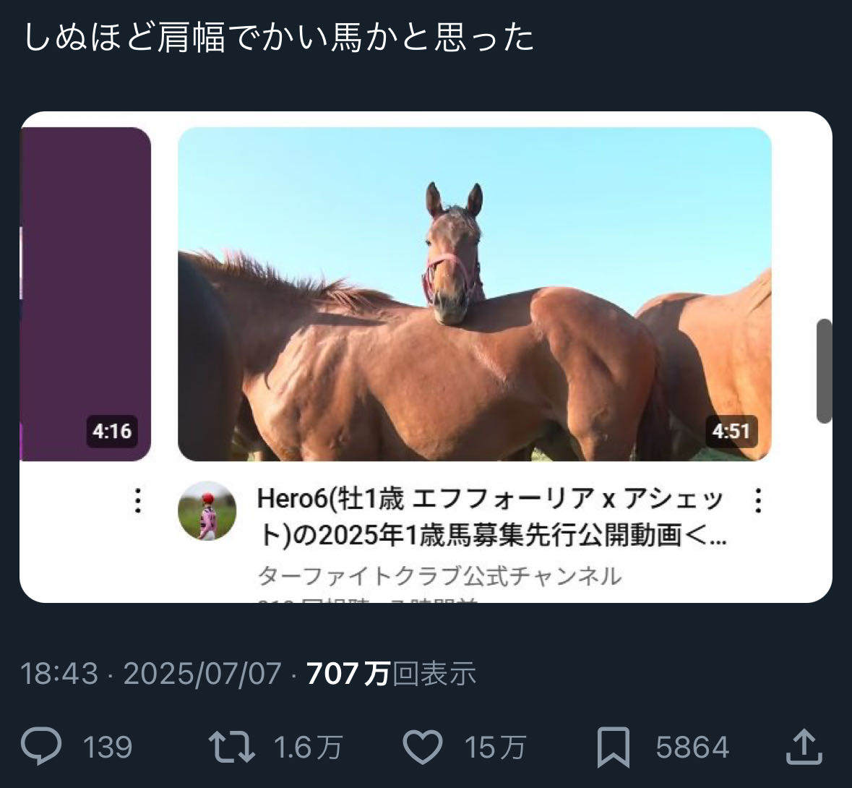Open options menu for the Hero6 video
Image resolution: width=852 pixels, height=788 pixels.
pos(758,500)
